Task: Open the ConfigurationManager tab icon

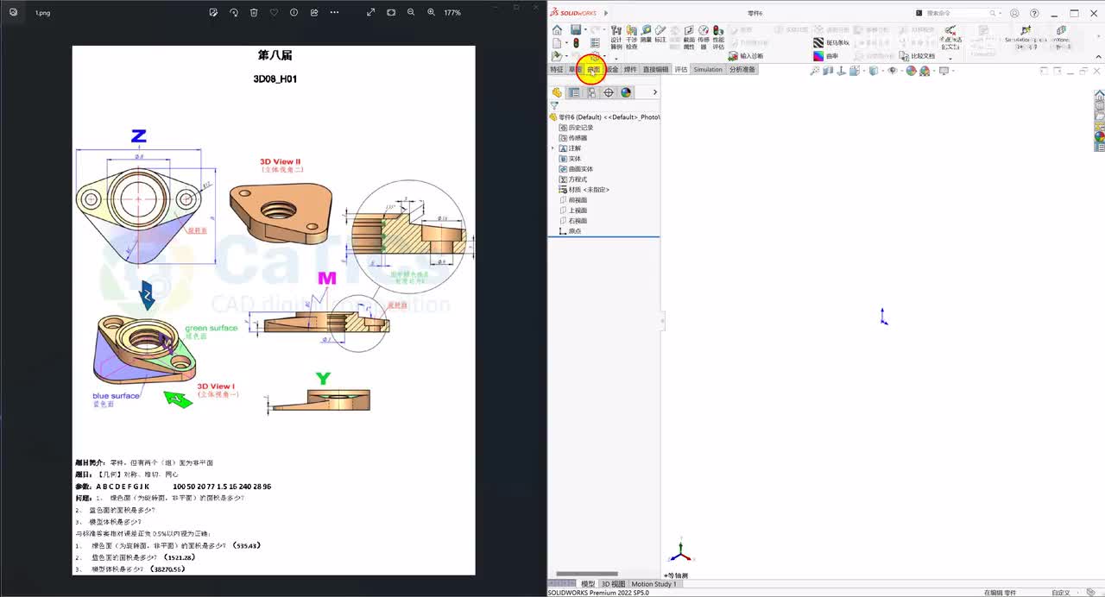Action: [x=591, y=92]
